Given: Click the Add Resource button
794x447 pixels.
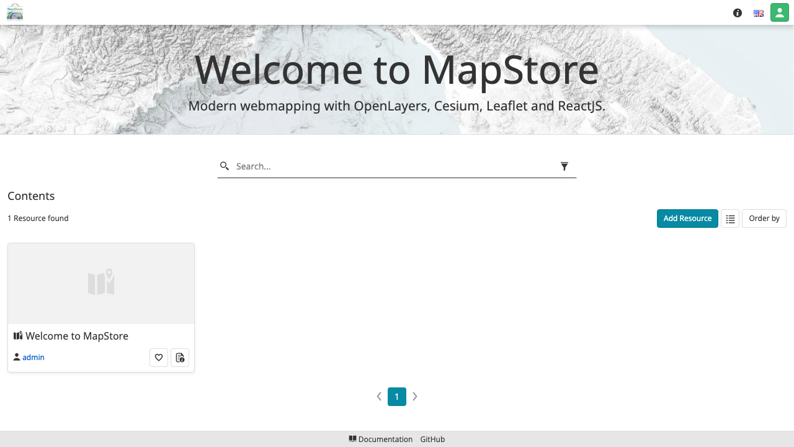Looking at the screenshot, I should click(x=687, y=219).
